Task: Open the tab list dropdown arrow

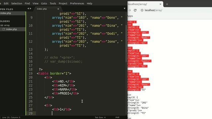Action: [125, 9]
